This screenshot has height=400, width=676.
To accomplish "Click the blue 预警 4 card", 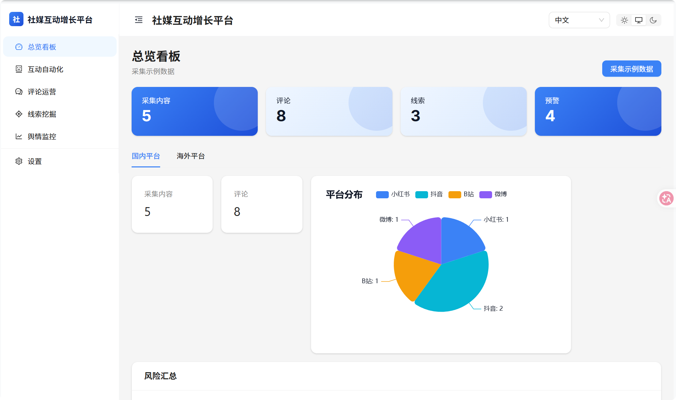I will pos(598,111).
